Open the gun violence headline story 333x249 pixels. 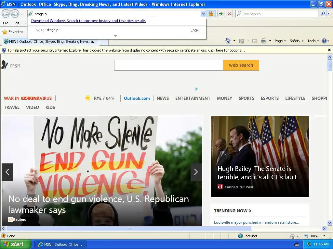(x=99, y=204)
